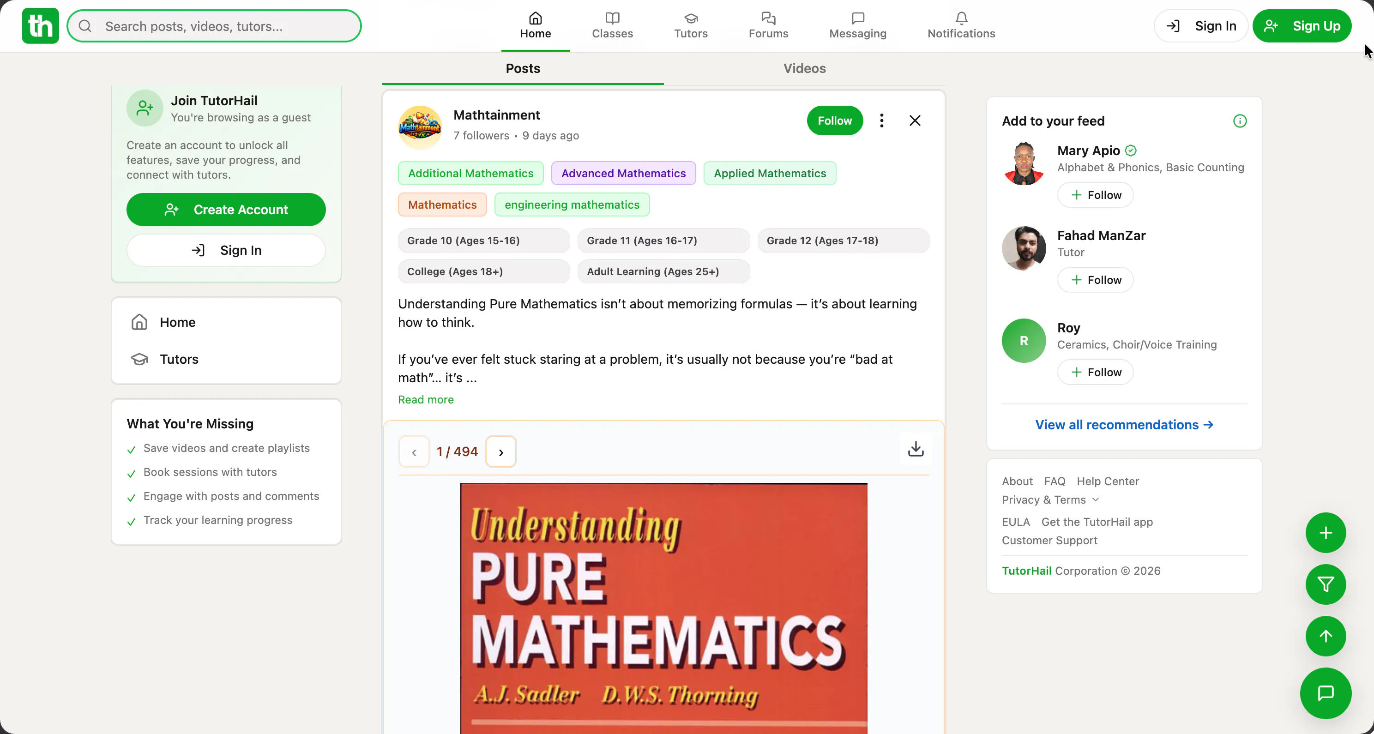
Task: Click the Tutors graduation cap sidebar icon
Action: (x=139, y=359)
